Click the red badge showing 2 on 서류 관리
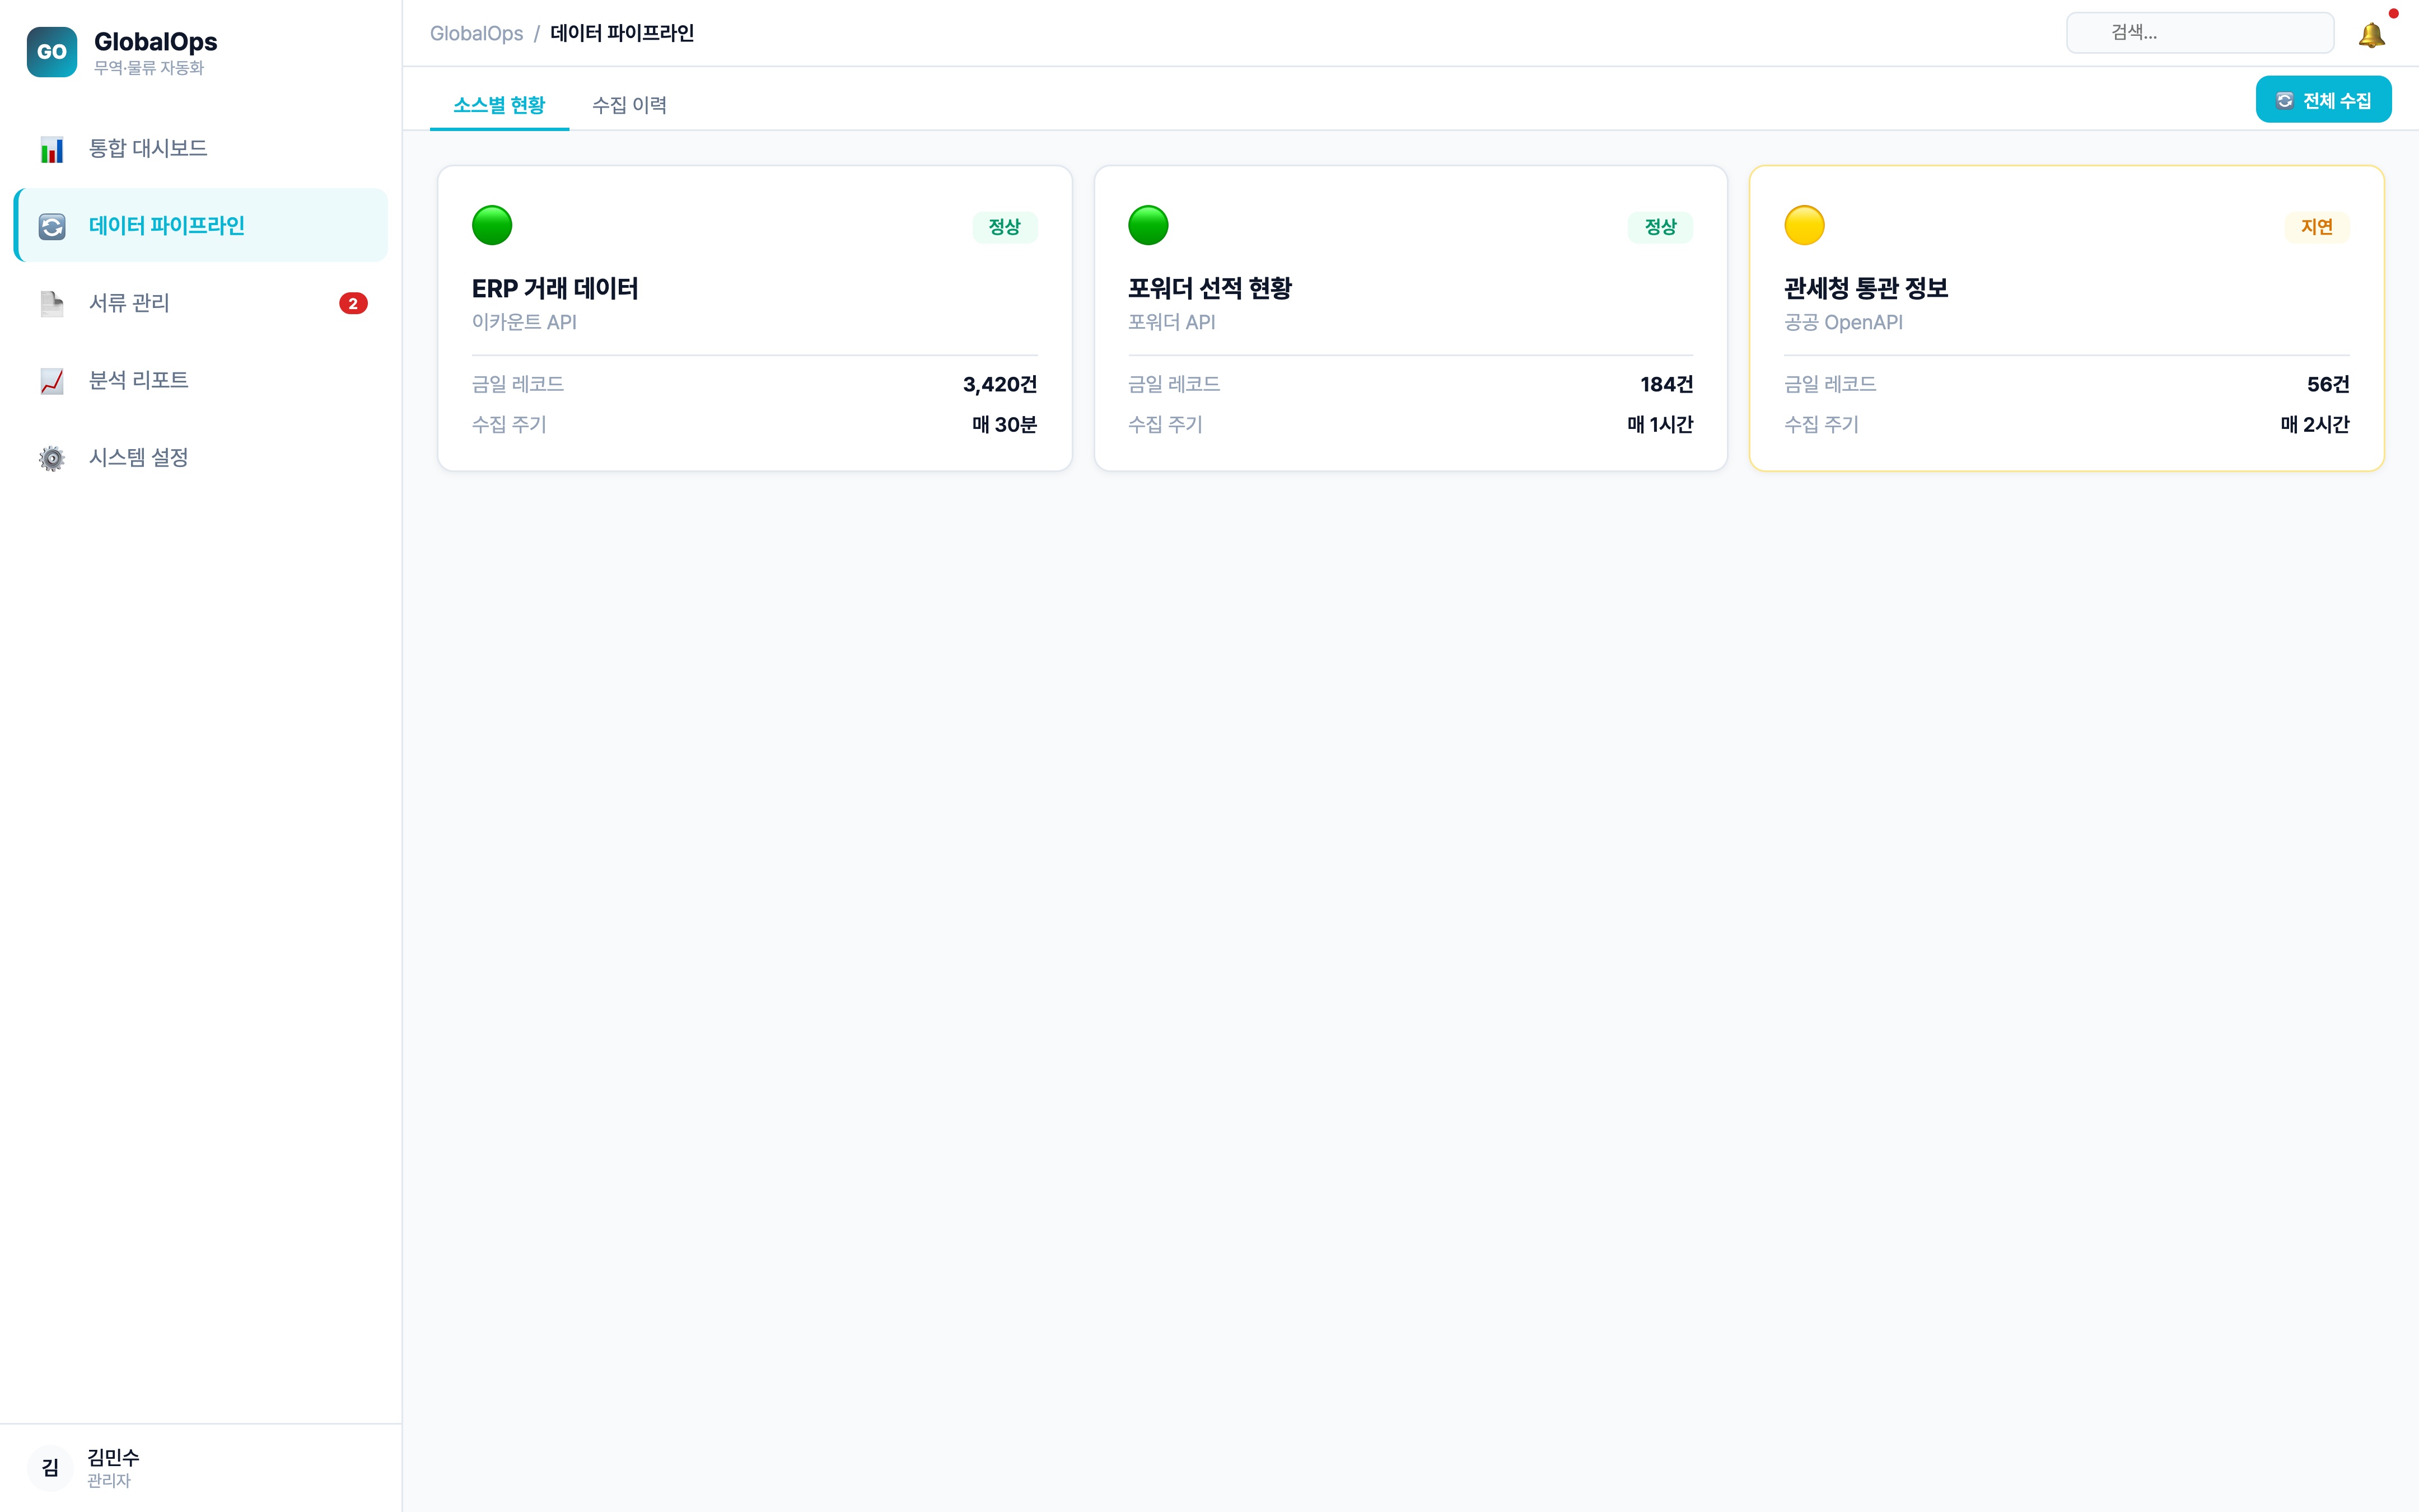This screenshot has width=2419, height=1512. click(x=353, y=303)
